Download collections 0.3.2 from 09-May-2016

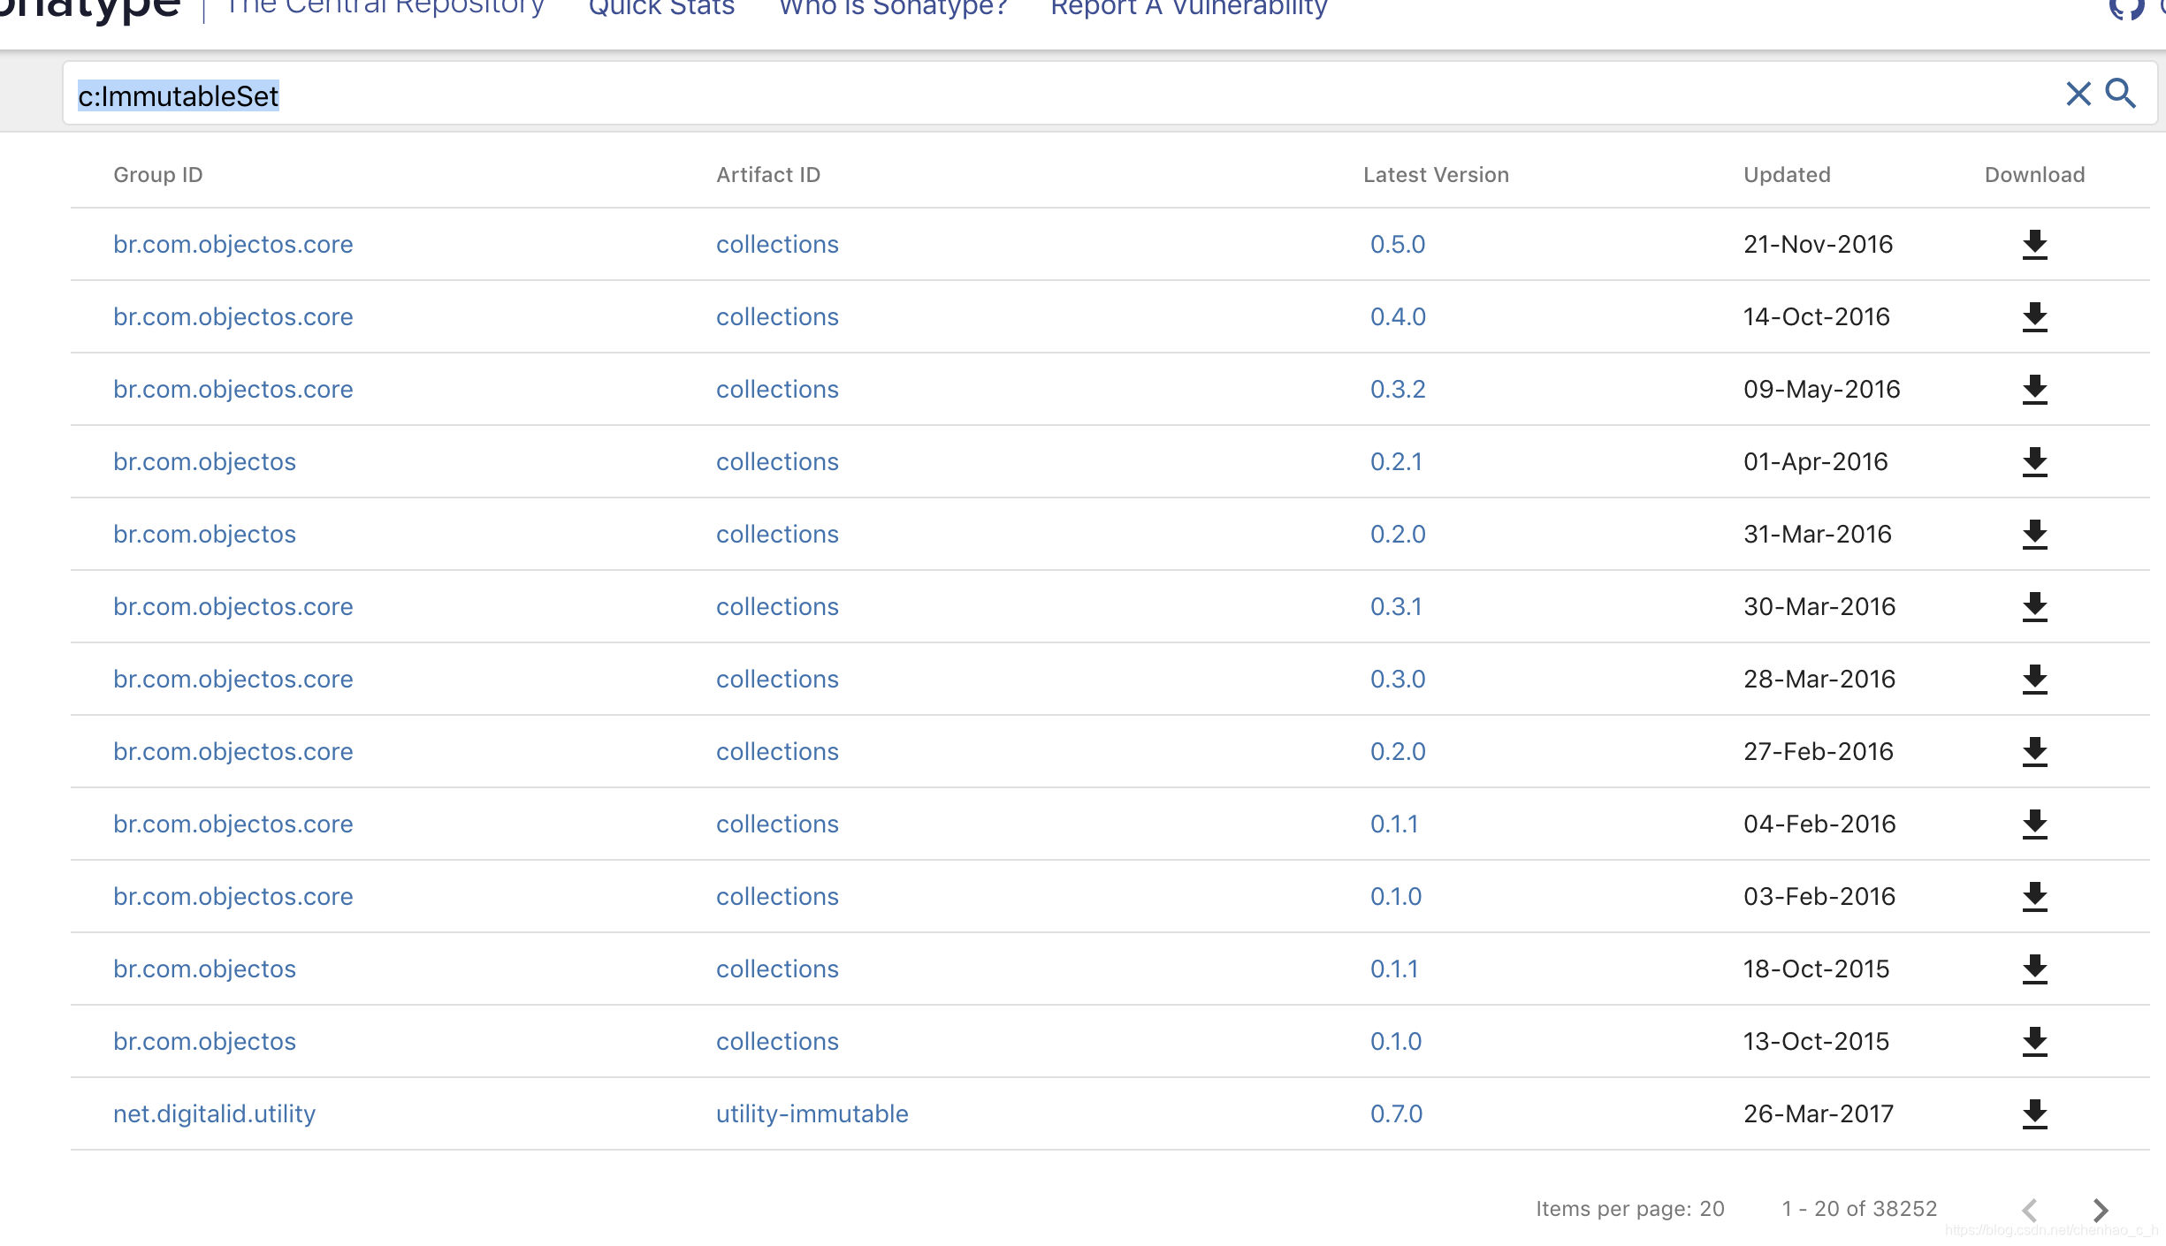point(2034,390)
